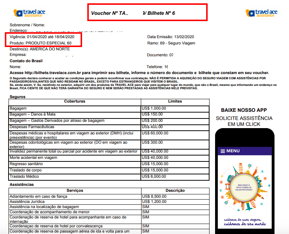This screenshot has height=234, width=289.
Task: Click the US$ 8,000.00 limit value
Action: pyautogui.click(x=154, y=176)
